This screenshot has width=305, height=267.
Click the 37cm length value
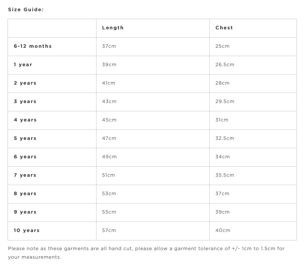[109, 46]
